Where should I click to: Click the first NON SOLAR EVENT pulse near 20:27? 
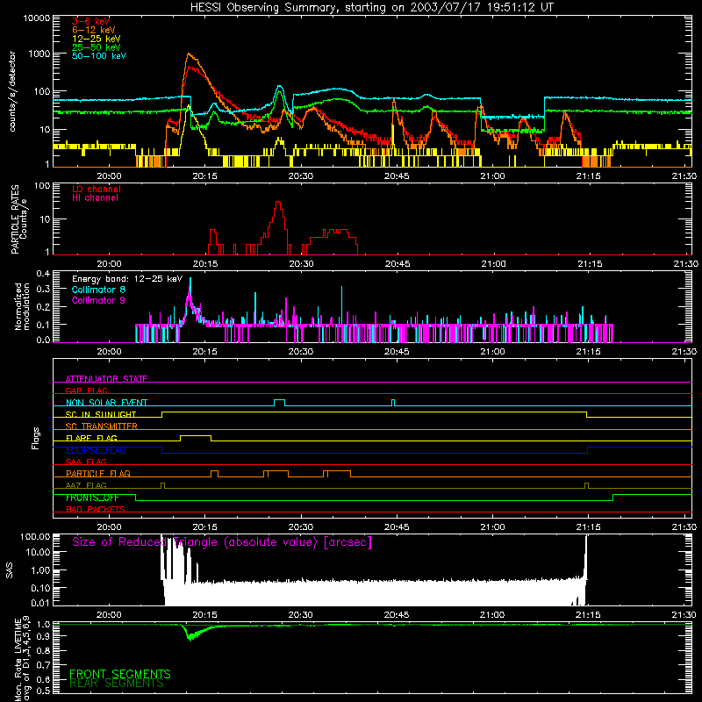coord(279,400)
